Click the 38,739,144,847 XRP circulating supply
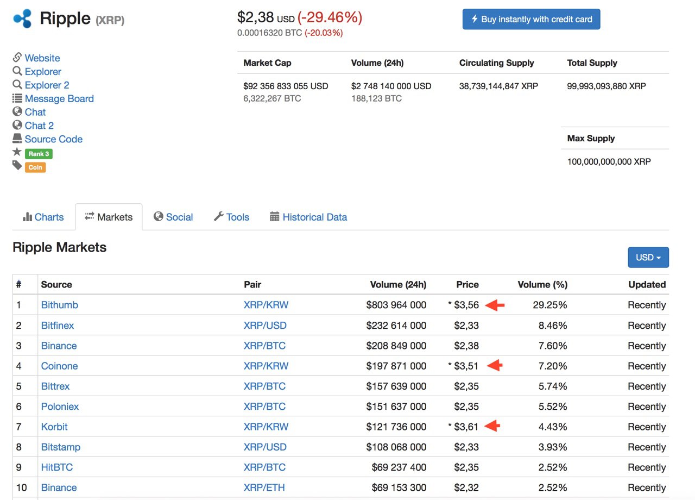695x500 pixels. coord(498,86)
